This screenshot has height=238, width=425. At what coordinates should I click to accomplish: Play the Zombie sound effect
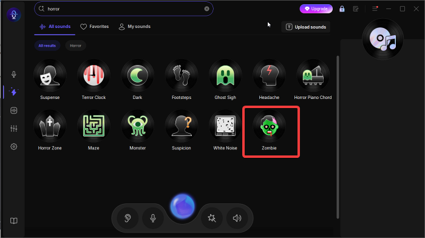pyautogui.click(x=269, y=126)
